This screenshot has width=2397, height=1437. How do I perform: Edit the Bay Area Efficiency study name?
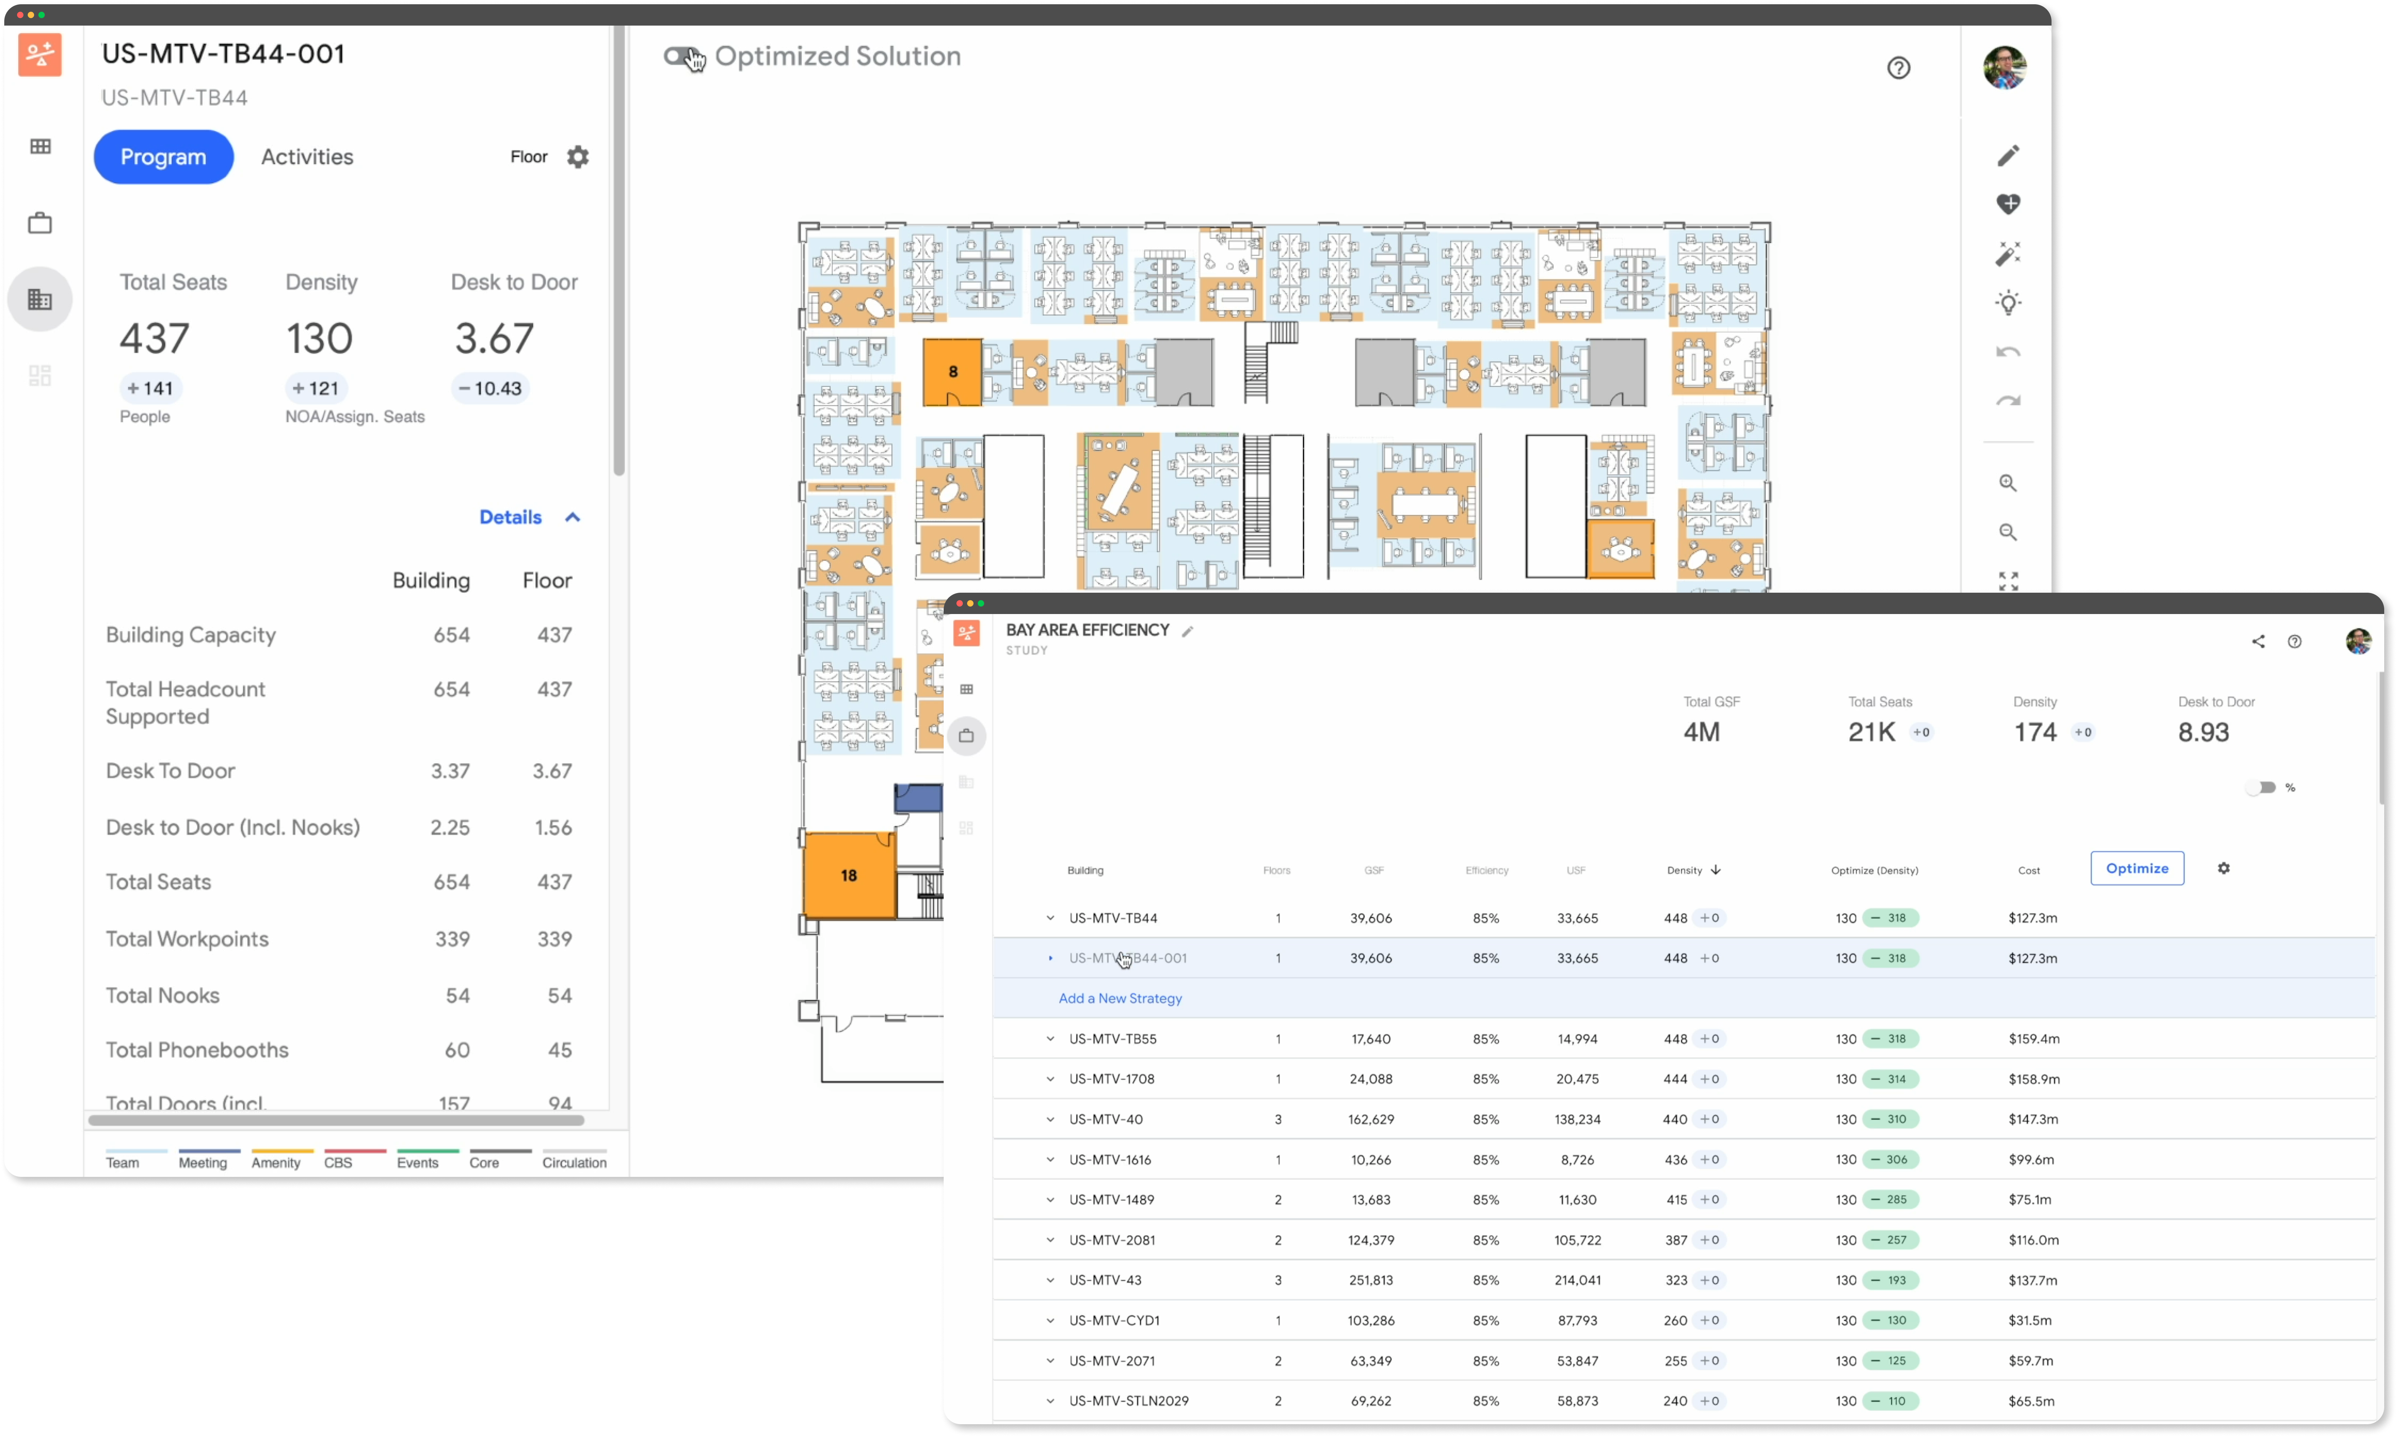[x=1187, y=631]
